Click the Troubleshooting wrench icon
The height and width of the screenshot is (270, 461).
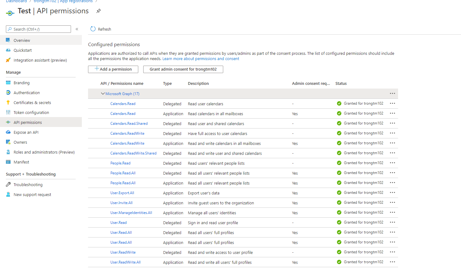coord(8,184)
